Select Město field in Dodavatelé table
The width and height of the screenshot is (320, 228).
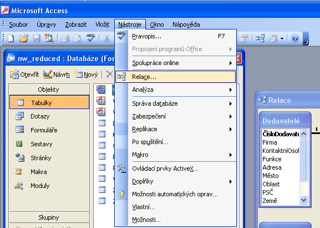[x=281, y=176]
